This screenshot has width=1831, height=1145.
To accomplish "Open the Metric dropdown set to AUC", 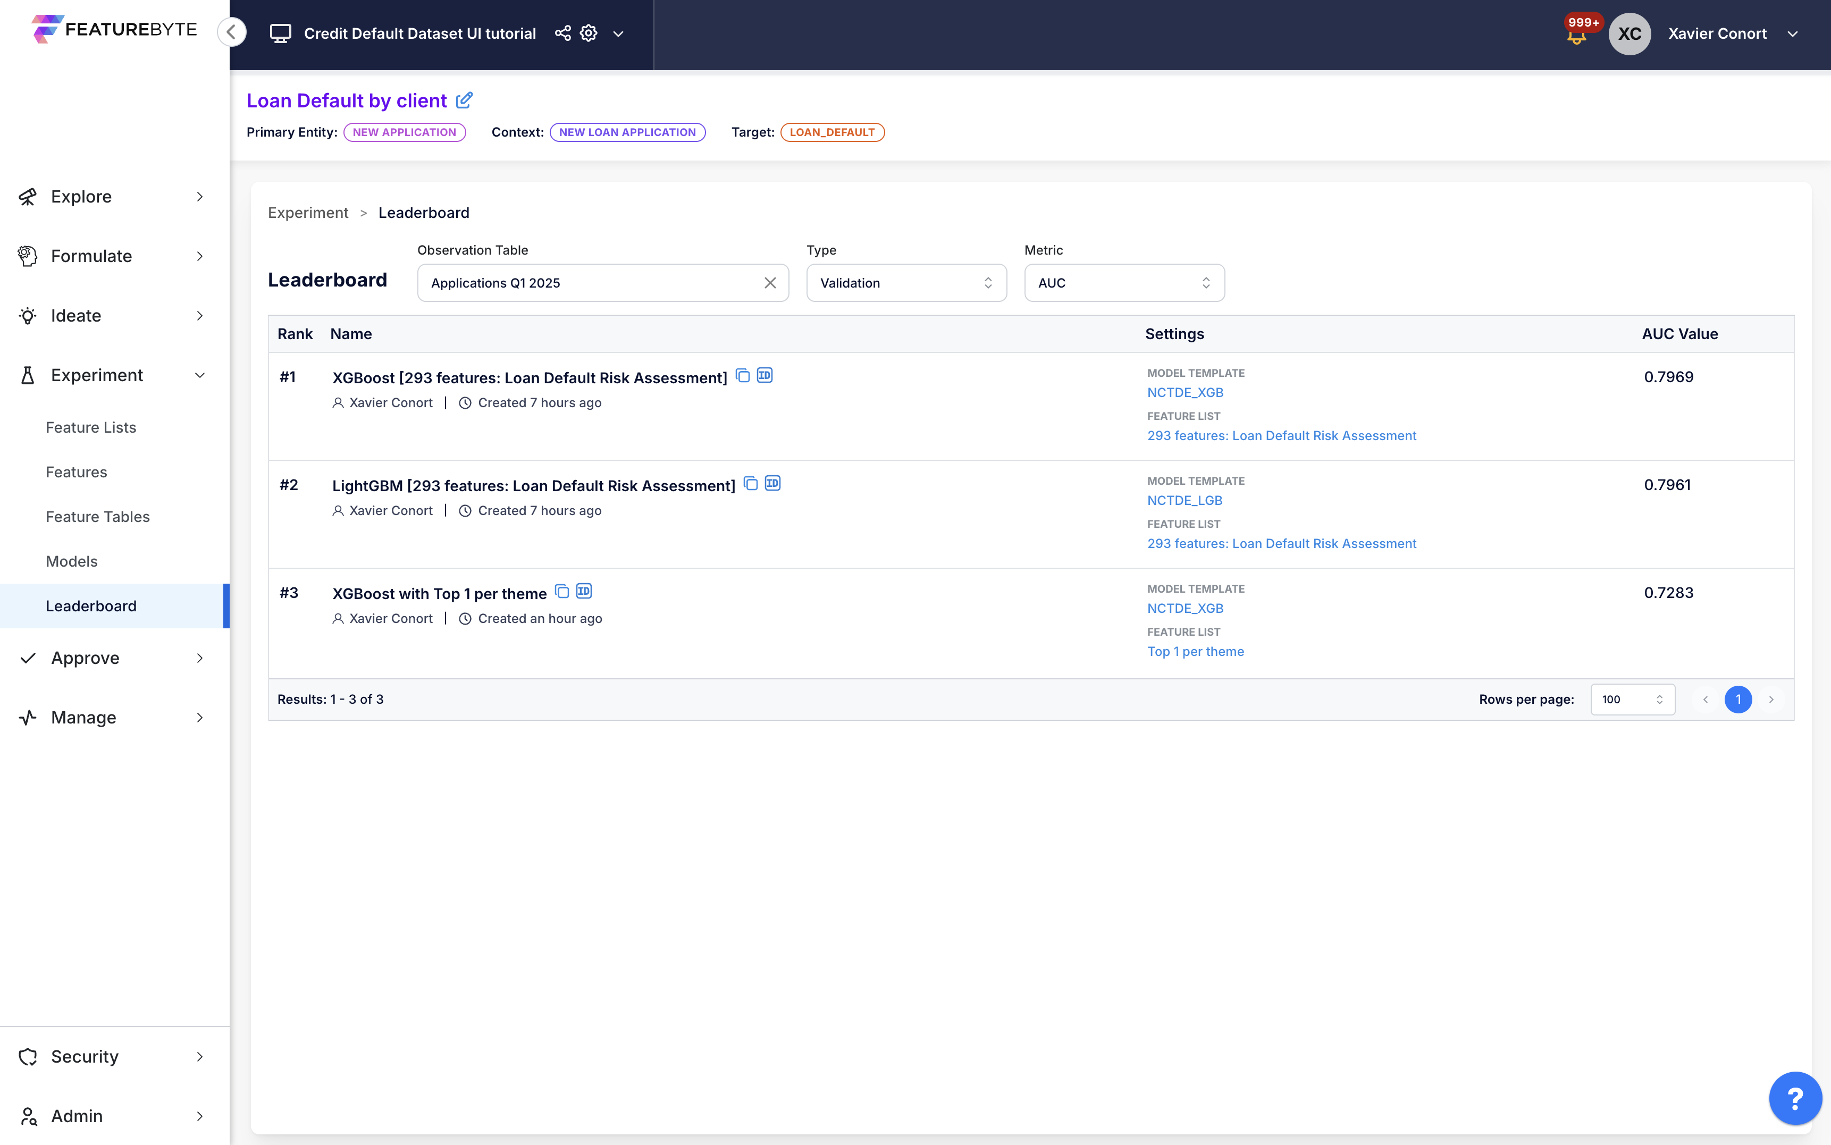I will pos(1124,282).
